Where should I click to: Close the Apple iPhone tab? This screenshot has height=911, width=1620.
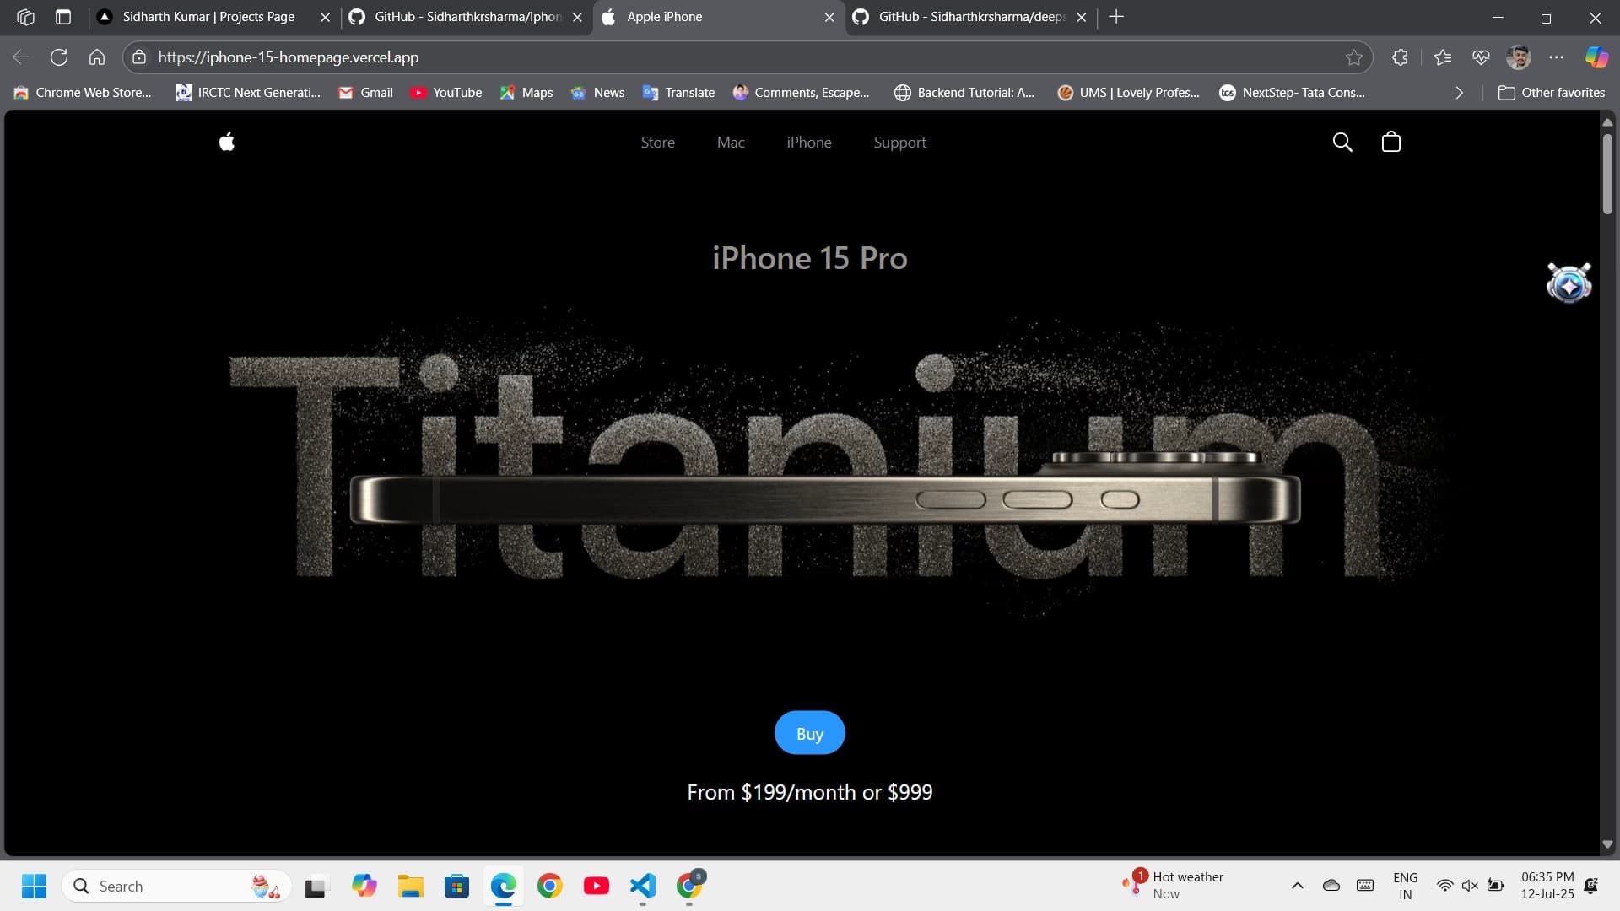pyautogui.click(x=829, y=18)
